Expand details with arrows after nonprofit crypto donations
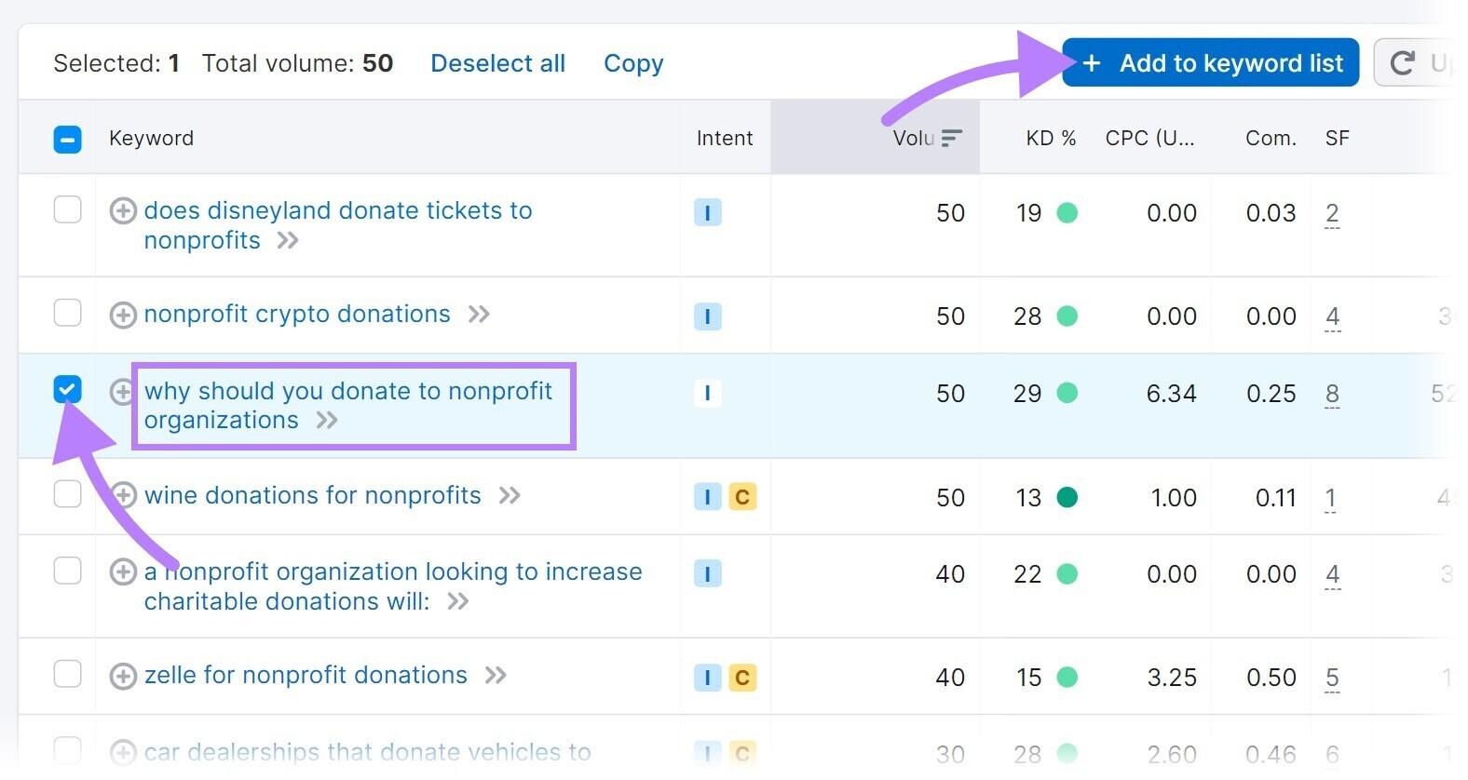Viewport: 1468px width, 780px height. coord(479,315)
